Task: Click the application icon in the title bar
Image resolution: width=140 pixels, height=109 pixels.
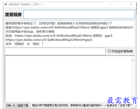Action: coord(6,4)
